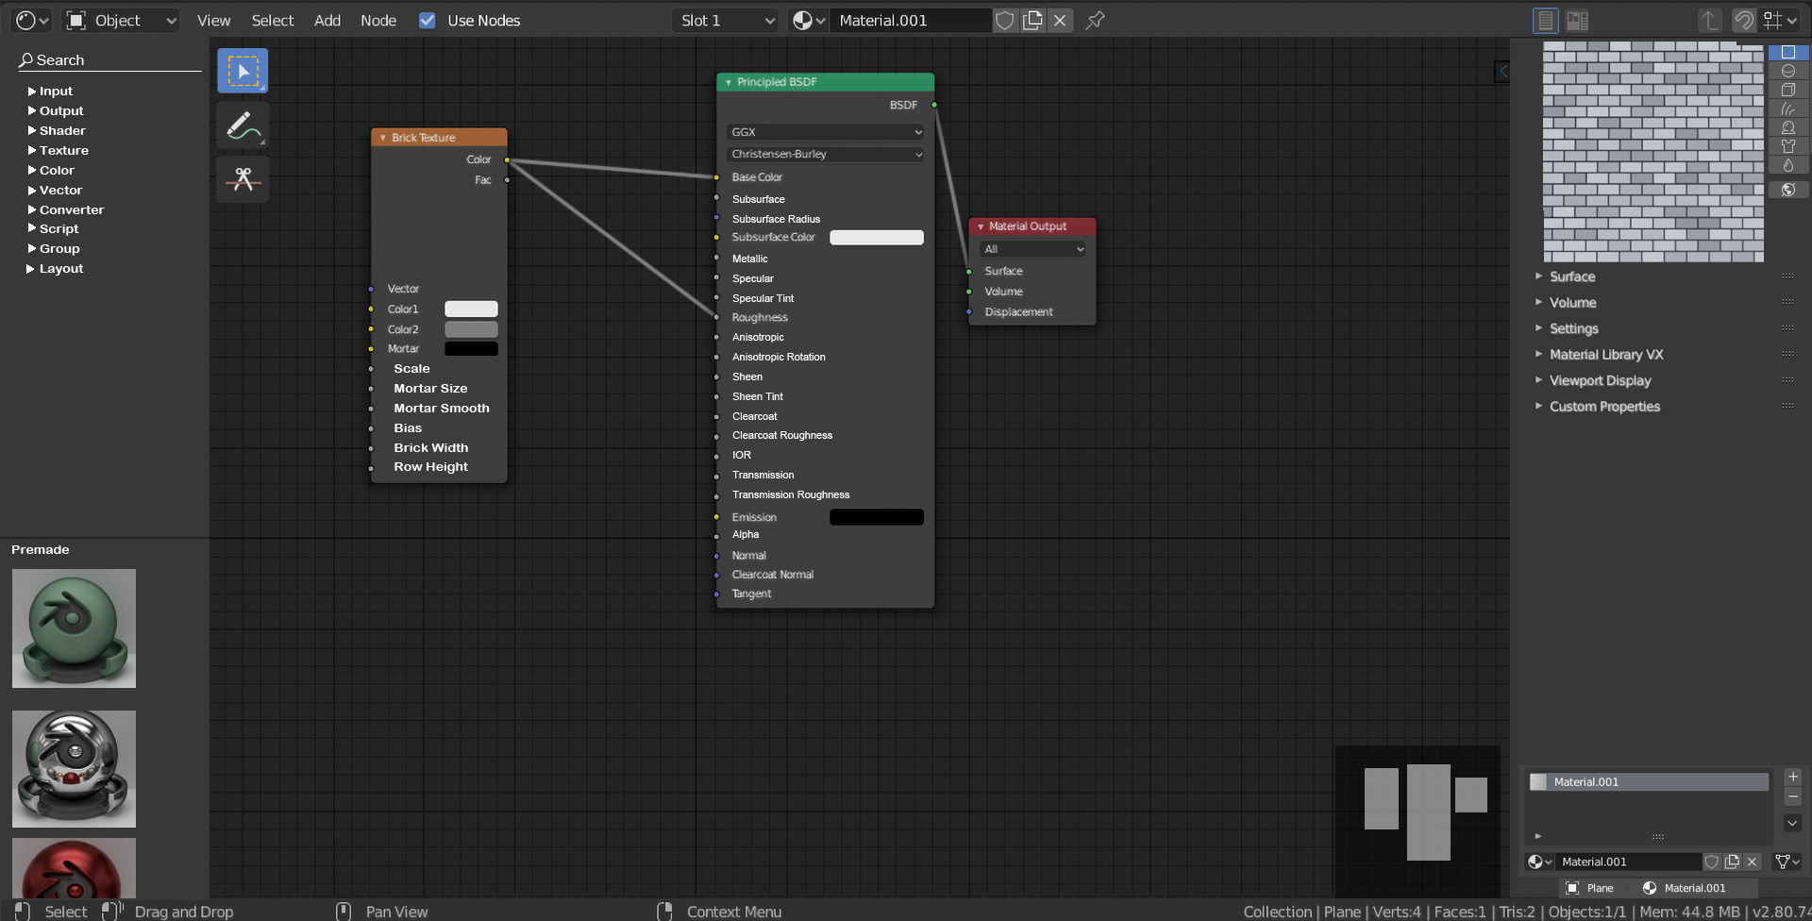This screenshot has width=1812, height=921.
Task: Expand the Input node category
Action: [50, 91]
